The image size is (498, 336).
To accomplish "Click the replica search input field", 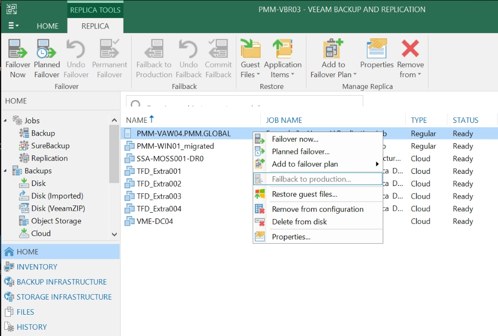I will tap(245, 101).
